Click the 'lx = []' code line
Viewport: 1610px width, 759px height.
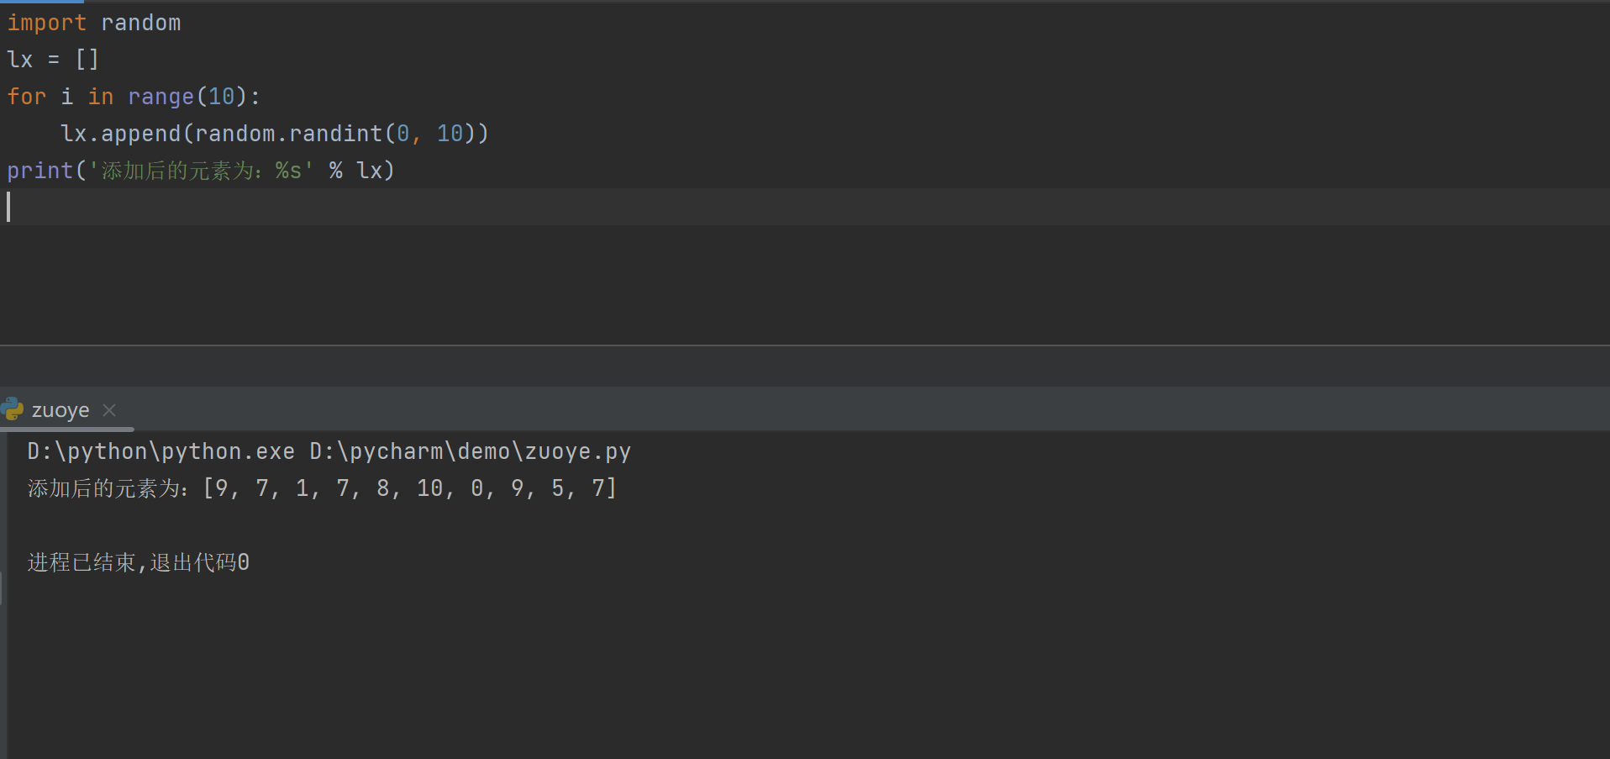[x=53, y=60]
